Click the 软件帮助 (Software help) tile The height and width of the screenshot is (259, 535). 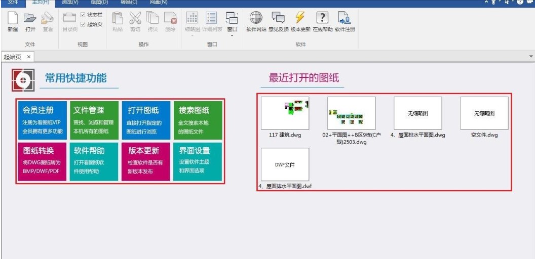[94, 161]
